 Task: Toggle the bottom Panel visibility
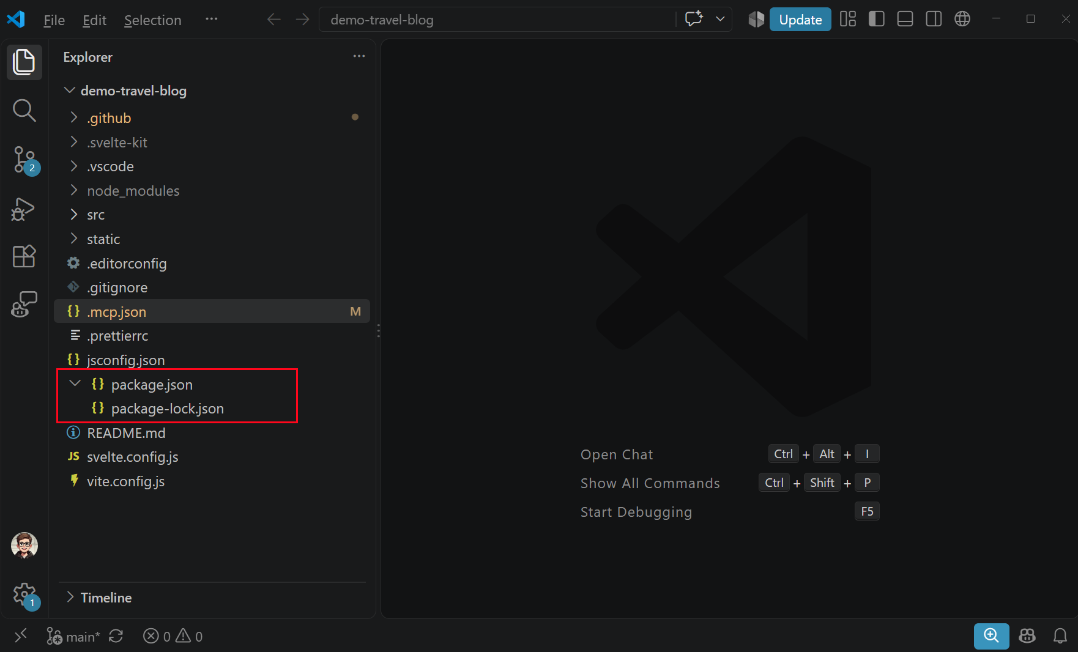click(905, 19)
